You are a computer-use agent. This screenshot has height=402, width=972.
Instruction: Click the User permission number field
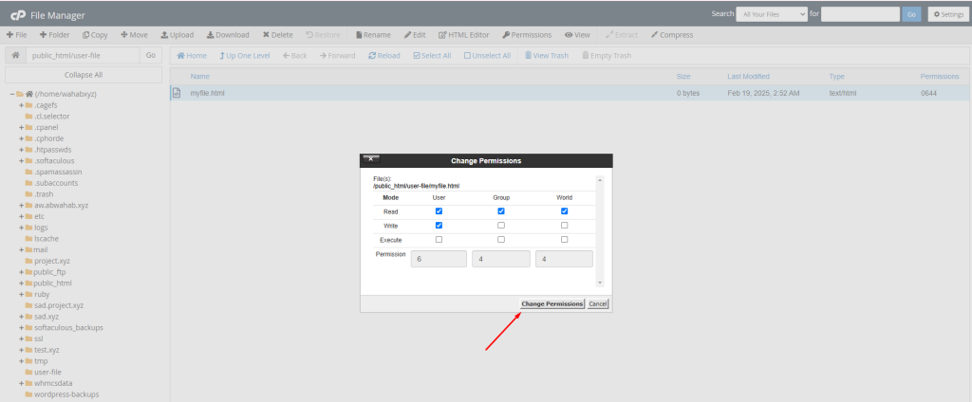(439, 259)
